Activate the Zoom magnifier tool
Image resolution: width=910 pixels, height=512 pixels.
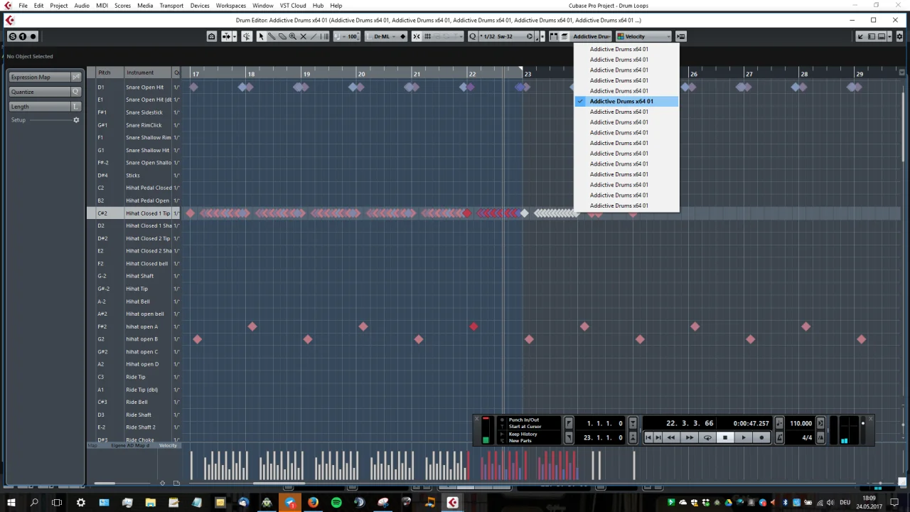[292, 36]
